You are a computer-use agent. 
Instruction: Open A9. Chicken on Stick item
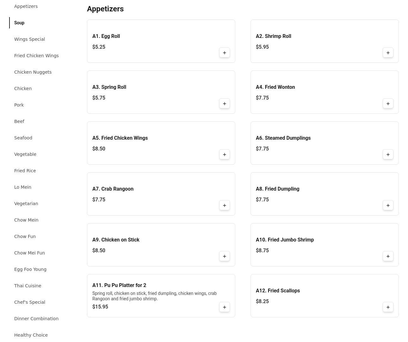click(161, 245)
